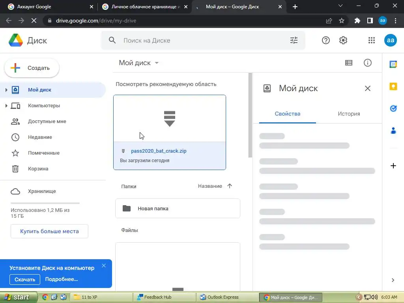This screenshot has height=303, width=404.
Task: Switch to list view layout
Action: pos(349,63)
